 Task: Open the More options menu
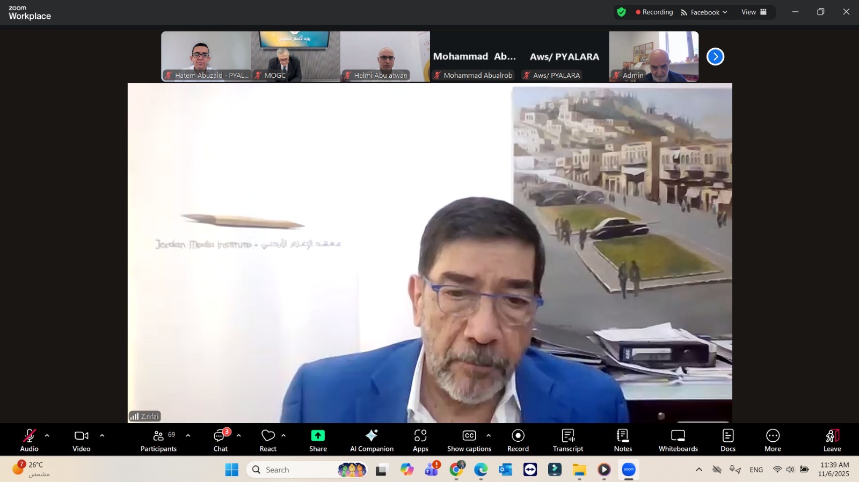[x=773, y=440]
